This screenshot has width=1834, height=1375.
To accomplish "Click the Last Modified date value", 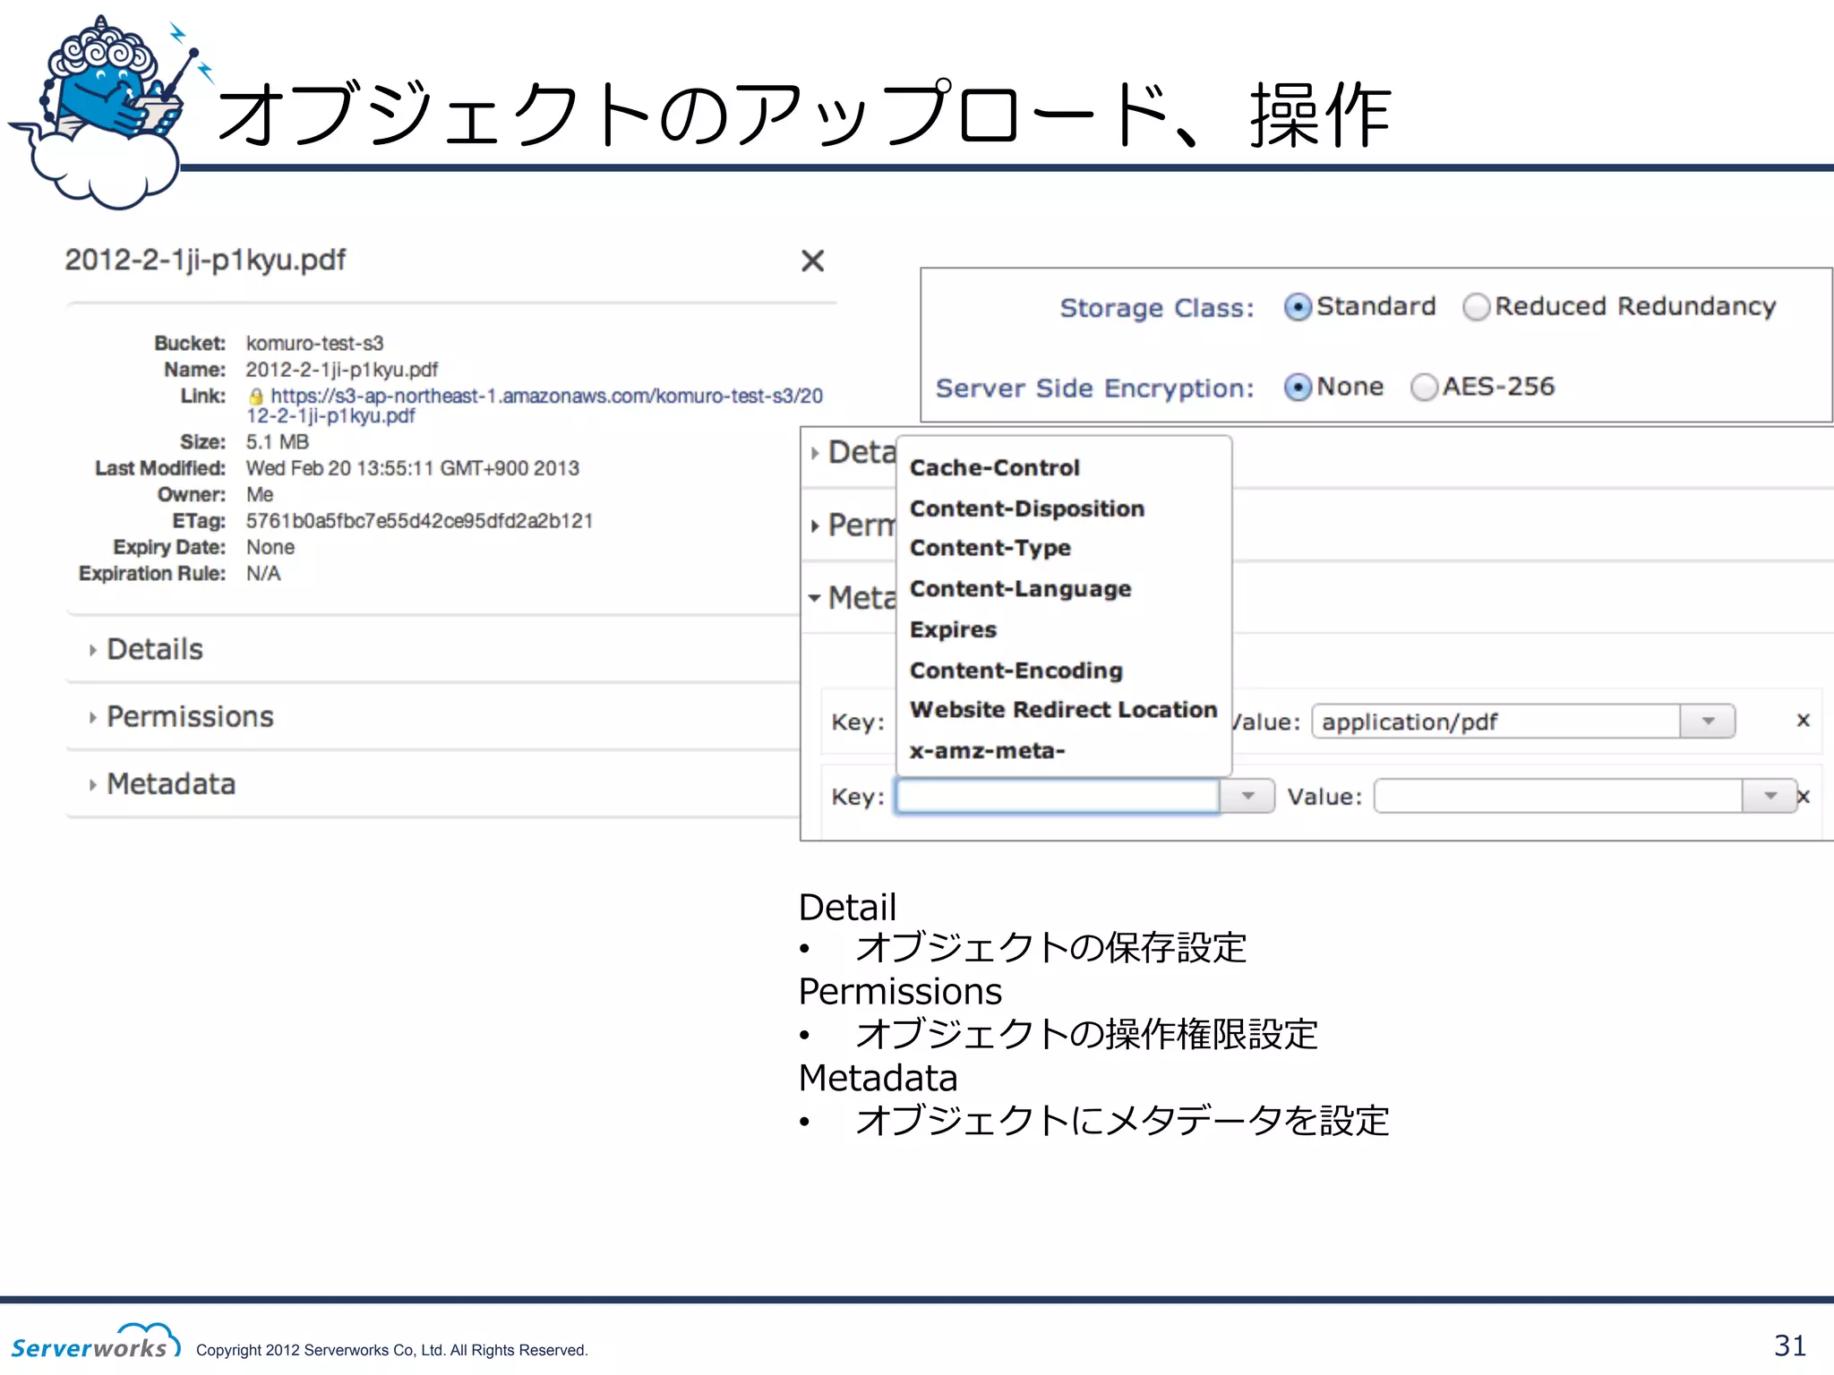I will [x=412, y=468].
